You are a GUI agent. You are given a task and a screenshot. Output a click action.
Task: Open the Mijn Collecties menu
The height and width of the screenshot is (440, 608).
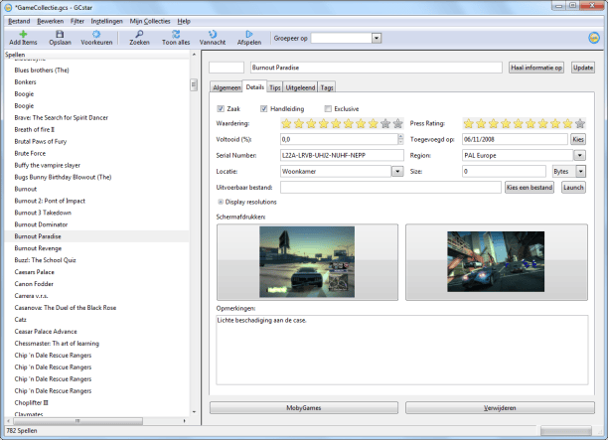pos(151,21)
